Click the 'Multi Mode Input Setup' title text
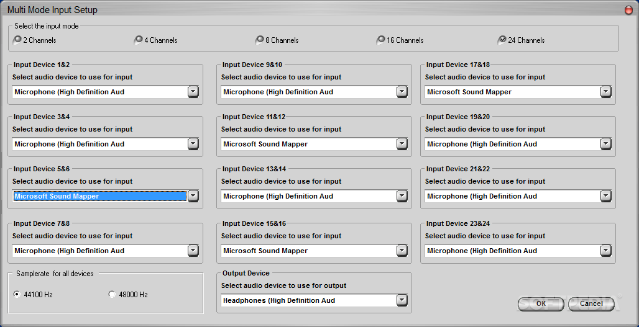This screenshot has width=639, height=327. [x=52, y=10]
